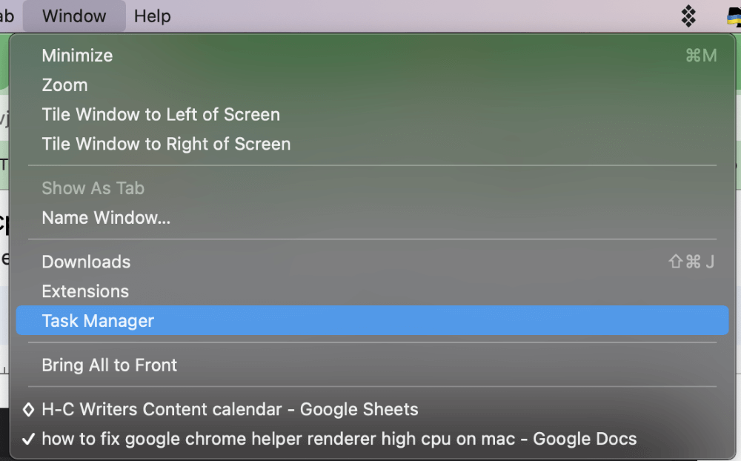
Task: Select Bring All to Front
Action: 109,365
